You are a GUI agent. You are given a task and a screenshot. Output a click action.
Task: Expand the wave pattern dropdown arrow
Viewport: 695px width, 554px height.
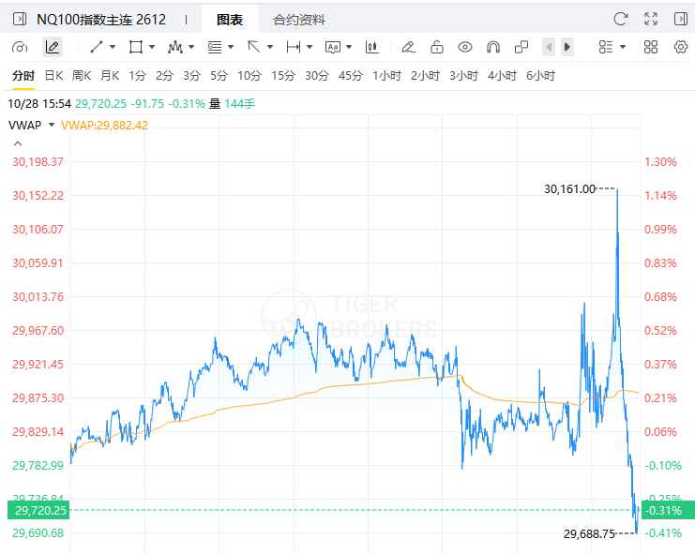click(x=191, y=47)
